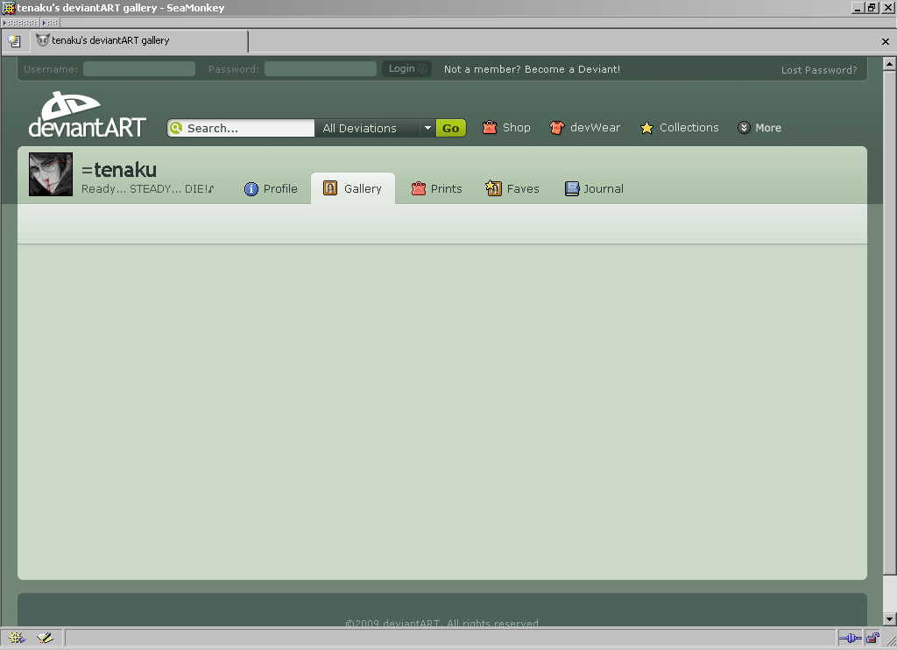This screenshot has height=650, width=897.
Task: Click the Shop bag icon
Action: click(x=489, y=127)
